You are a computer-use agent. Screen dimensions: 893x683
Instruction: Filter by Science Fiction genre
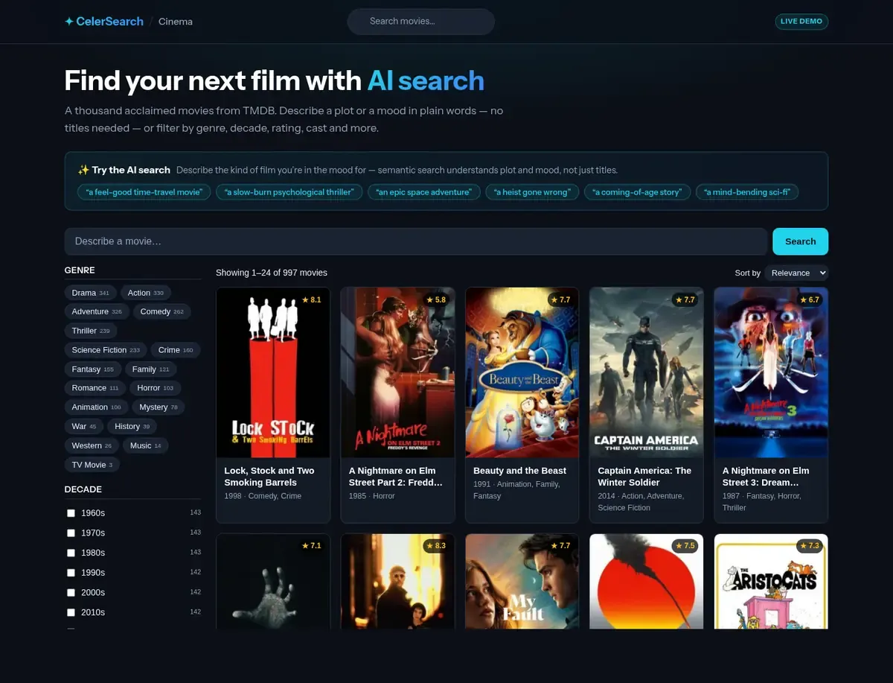click(x=106, y=350)
